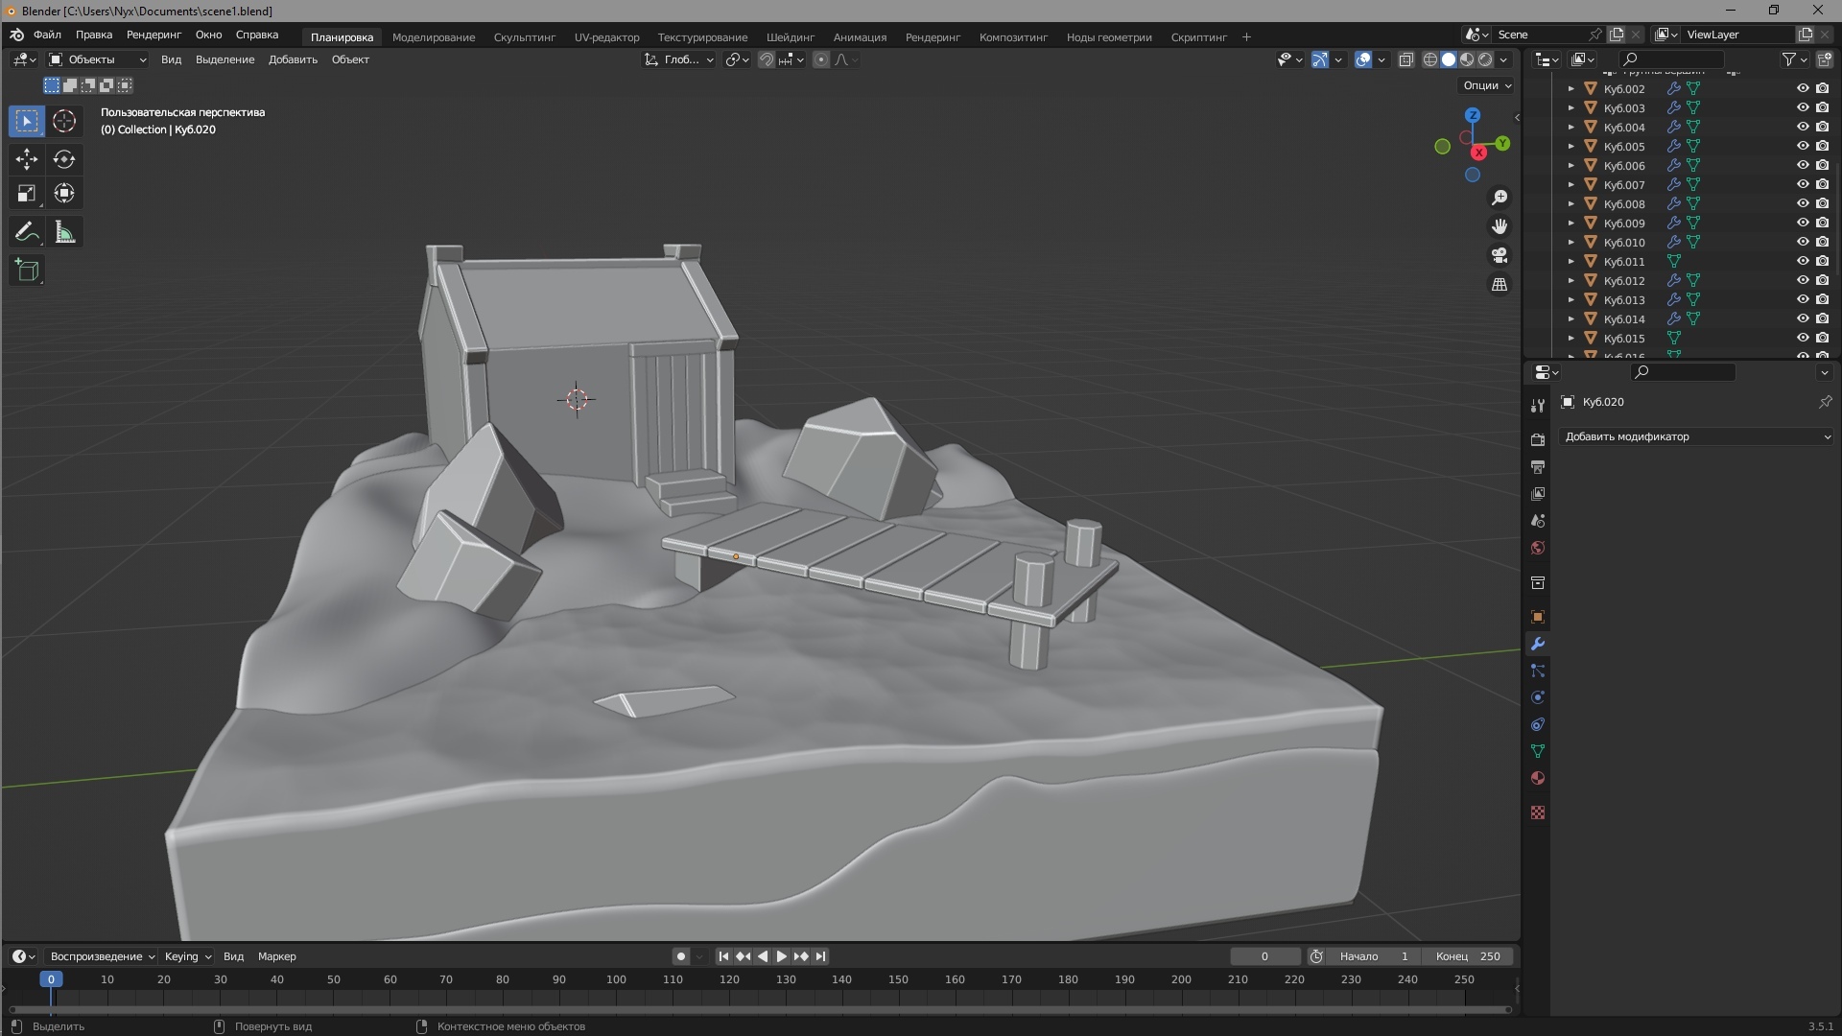Open the World properties tab

[1538, 548]
